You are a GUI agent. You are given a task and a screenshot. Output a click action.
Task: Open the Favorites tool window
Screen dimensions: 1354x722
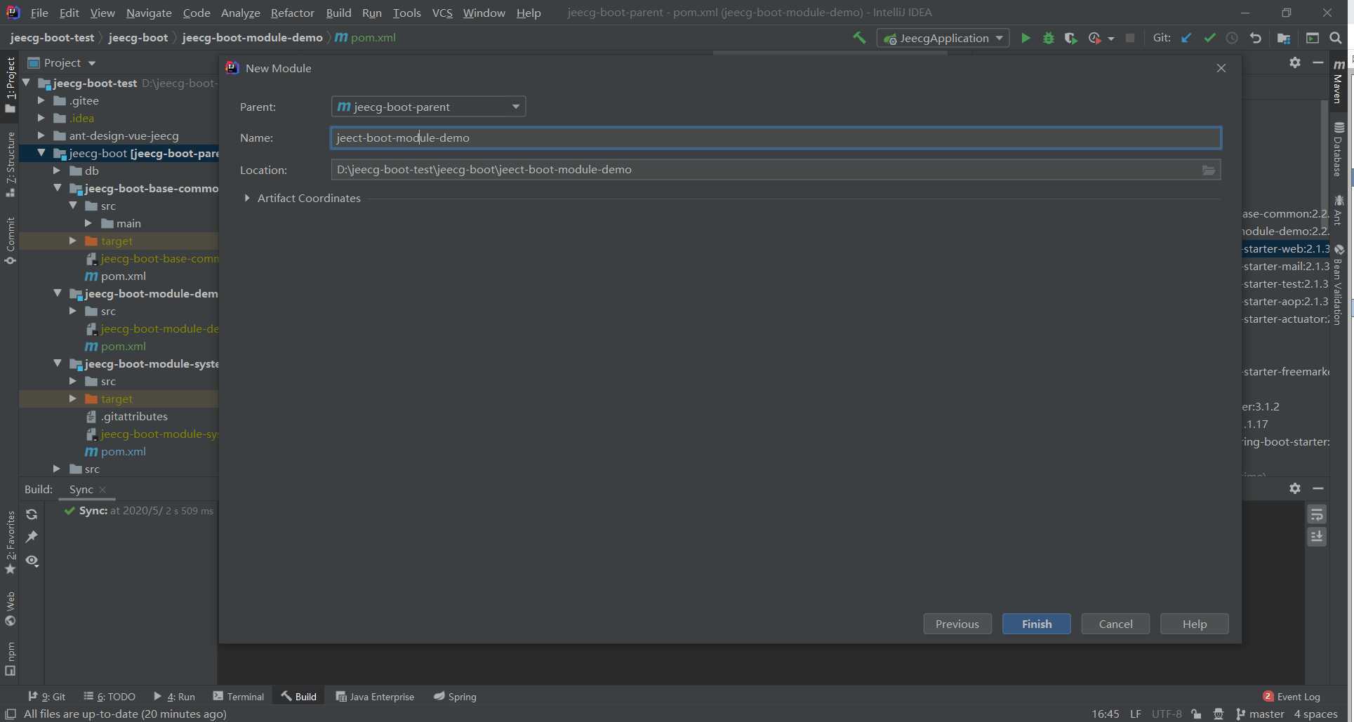coord(11,542)
